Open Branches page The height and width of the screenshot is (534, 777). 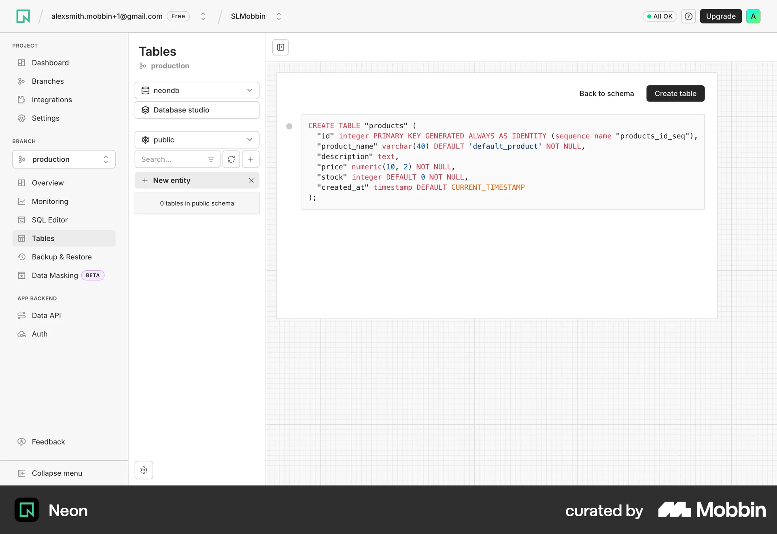point(64,81)
